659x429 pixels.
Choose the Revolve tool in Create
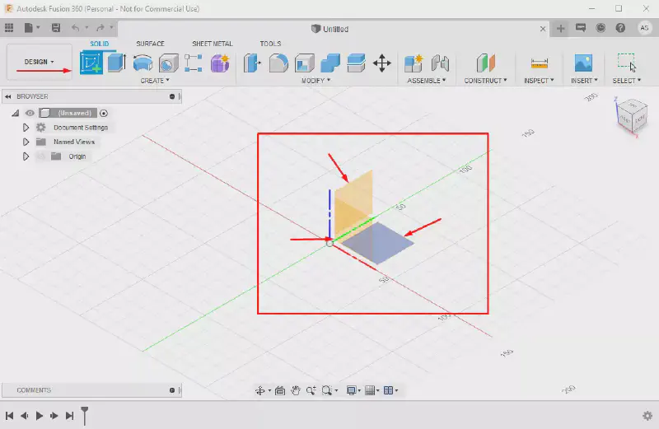pyautogui.click(x=143, y=63)
